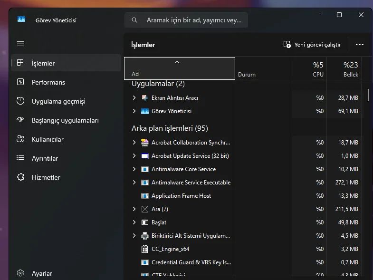This screenshot has height=280, width=373.
Task: Click the Başlat process icon
Action: (144, 222)
